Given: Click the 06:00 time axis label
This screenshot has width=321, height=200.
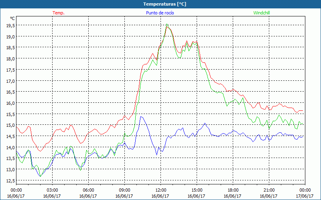Looking at the screenshot, I should click(88, 190).
